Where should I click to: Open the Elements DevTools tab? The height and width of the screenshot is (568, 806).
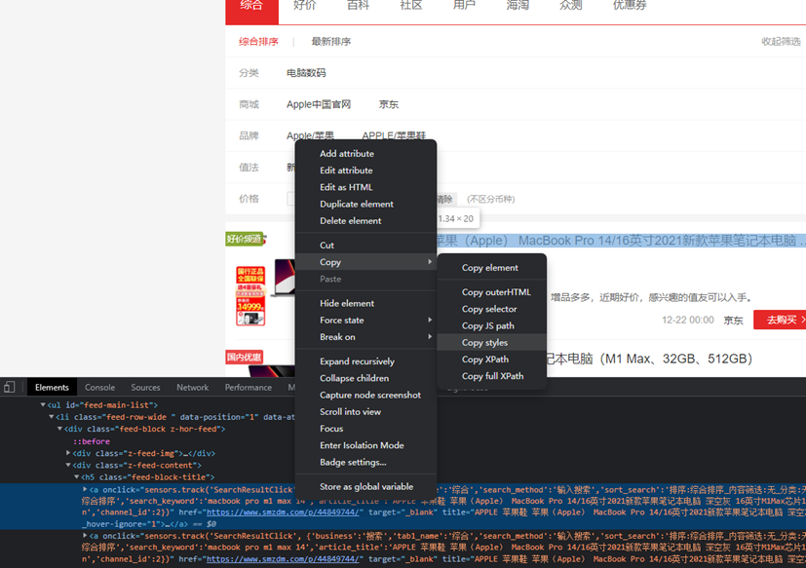coord(52,388)
